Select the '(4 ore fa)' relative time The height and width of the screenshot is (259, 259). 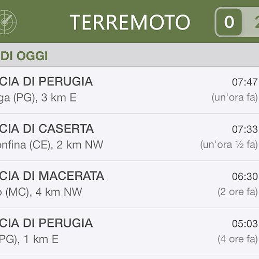[x=238, y=239]
